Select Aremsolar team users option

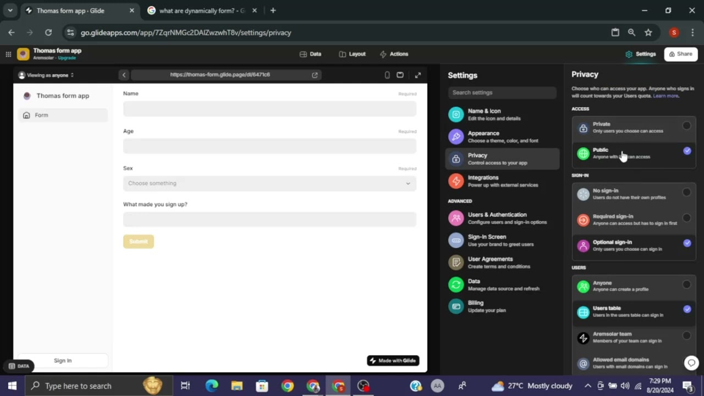[634, 337]
